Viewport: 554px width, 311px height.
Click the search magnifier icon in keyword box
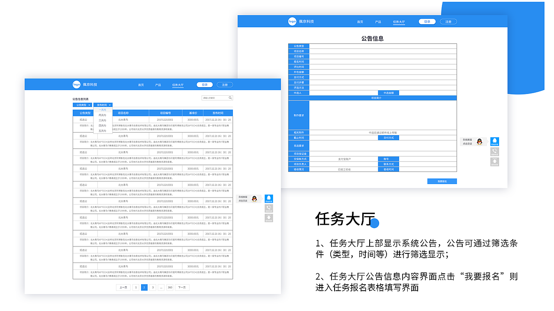pos(230,97)
